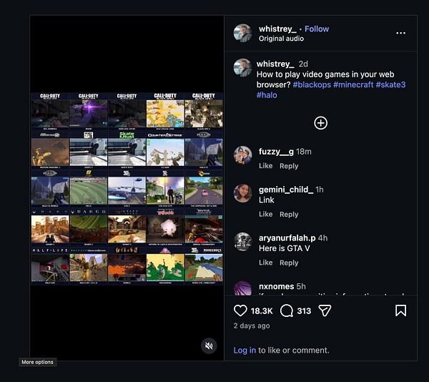Click the heart like icon
Viewport: 429px width, 382px height.
coord(240,310)
